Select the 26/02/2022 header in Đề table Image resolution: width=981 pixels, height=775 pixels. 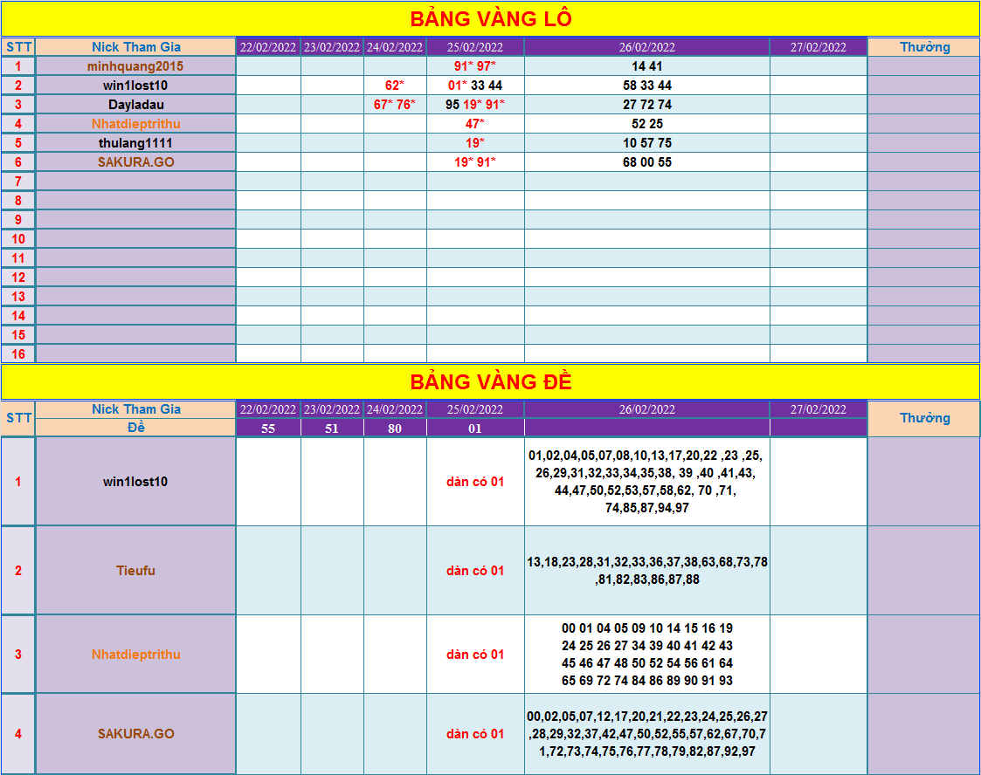pyautogui.click(x=647, y=409)
